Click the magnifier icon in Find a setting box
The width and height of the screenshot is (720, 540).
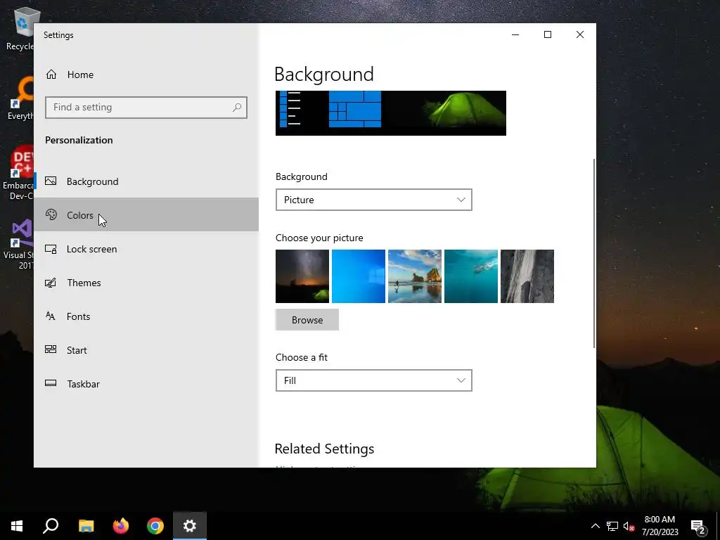pyautogui.click(x=236, y=108)
